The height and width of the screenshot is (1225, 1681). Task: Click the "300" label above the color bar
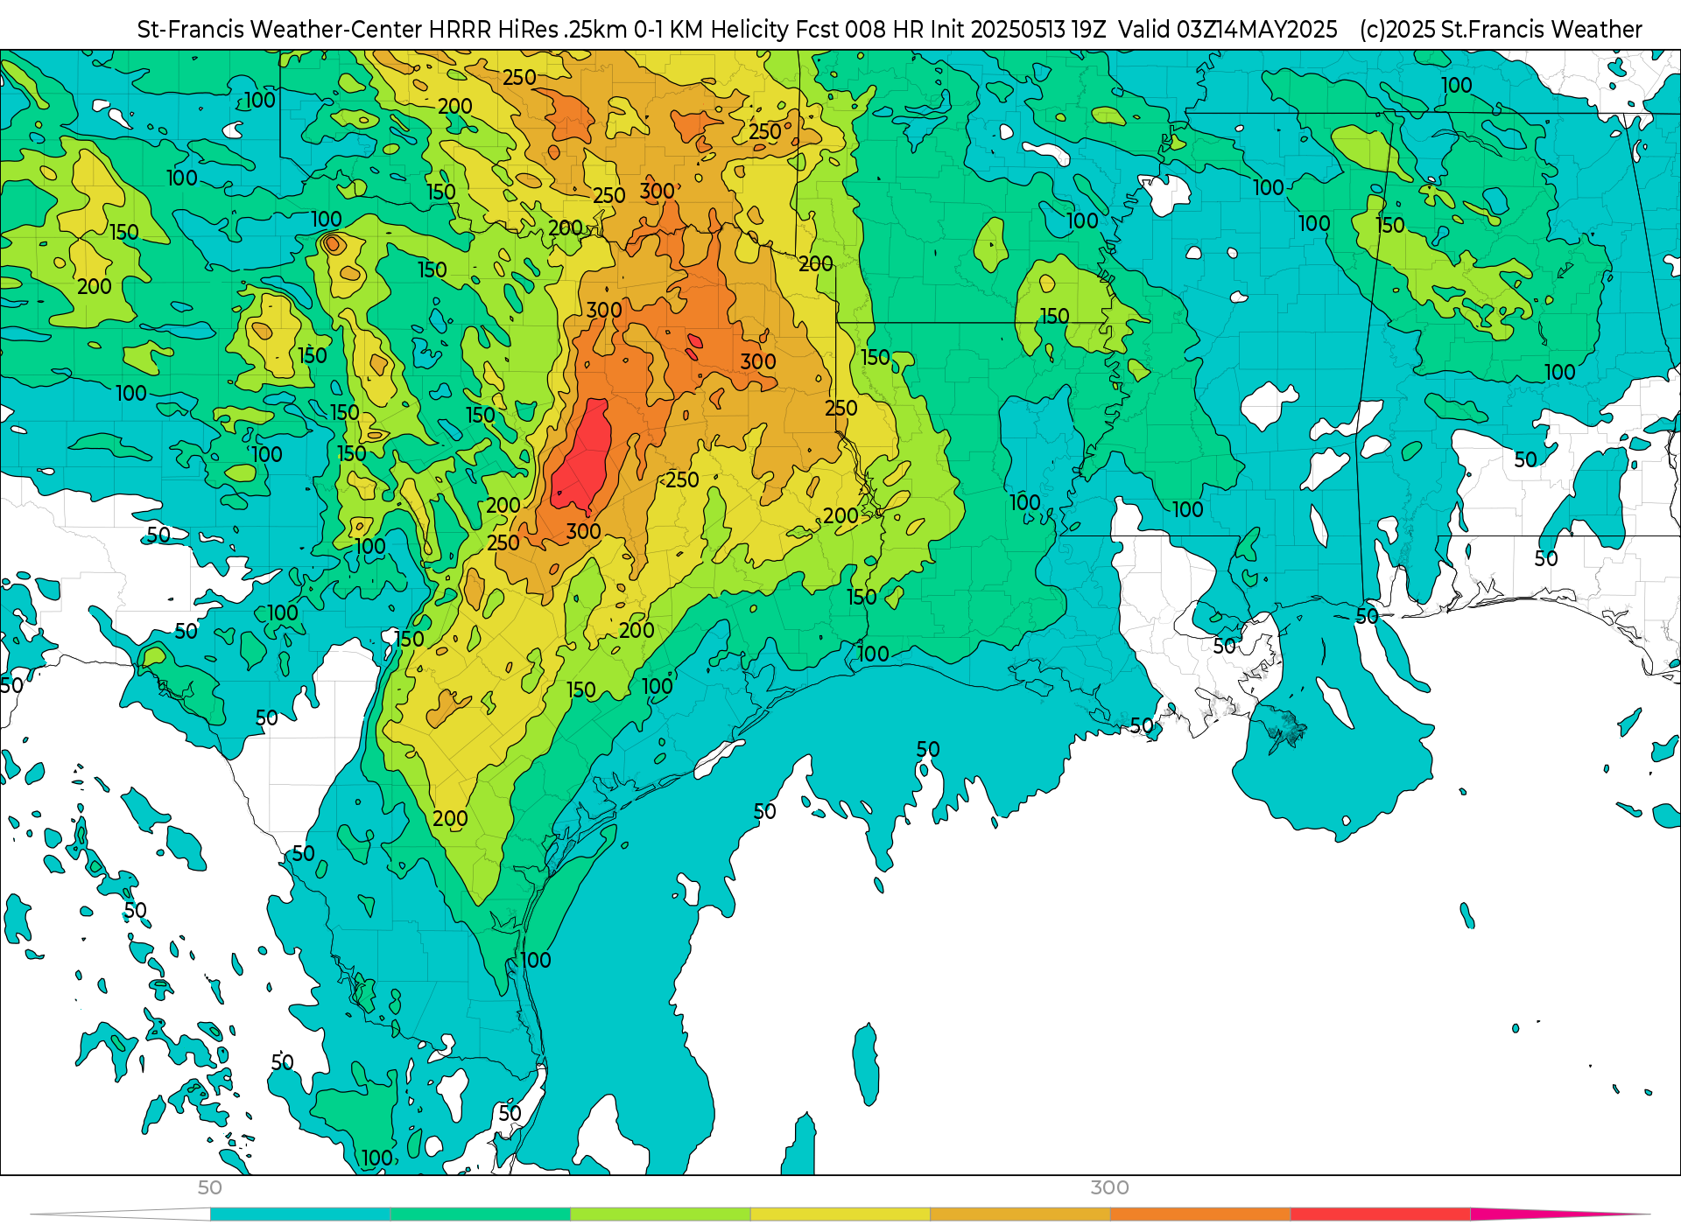point(1109,1187)
